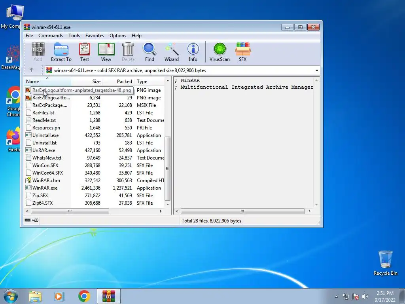Select the RarFiles.lst row
This screenshot has width=405, height=304.
(95, 113)
